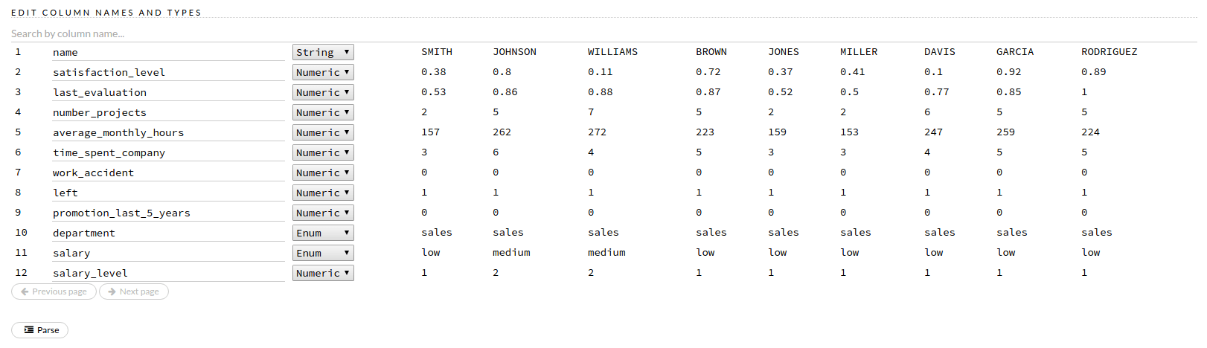Click the 7 number_projects value
This screenshot has width=1207, height=348.
591,112
